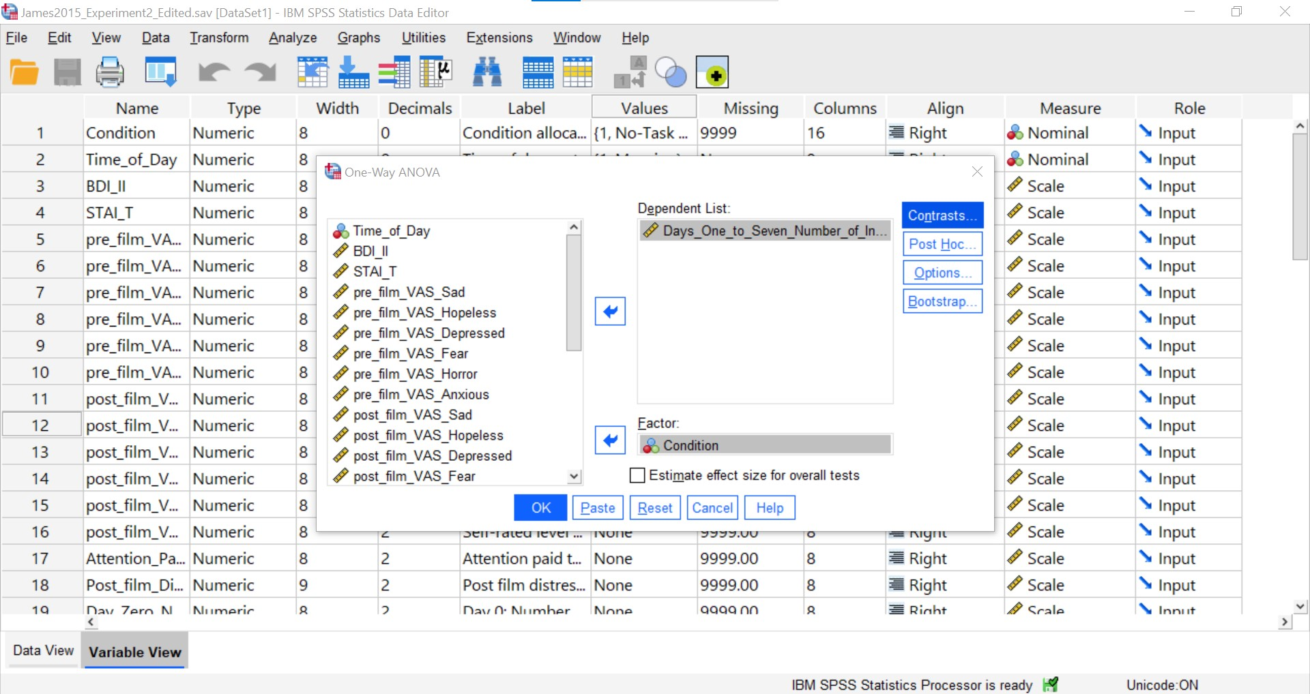Select post_film_VAS_Hopeless variable
Screen dimensions: 1310x694
427,436
